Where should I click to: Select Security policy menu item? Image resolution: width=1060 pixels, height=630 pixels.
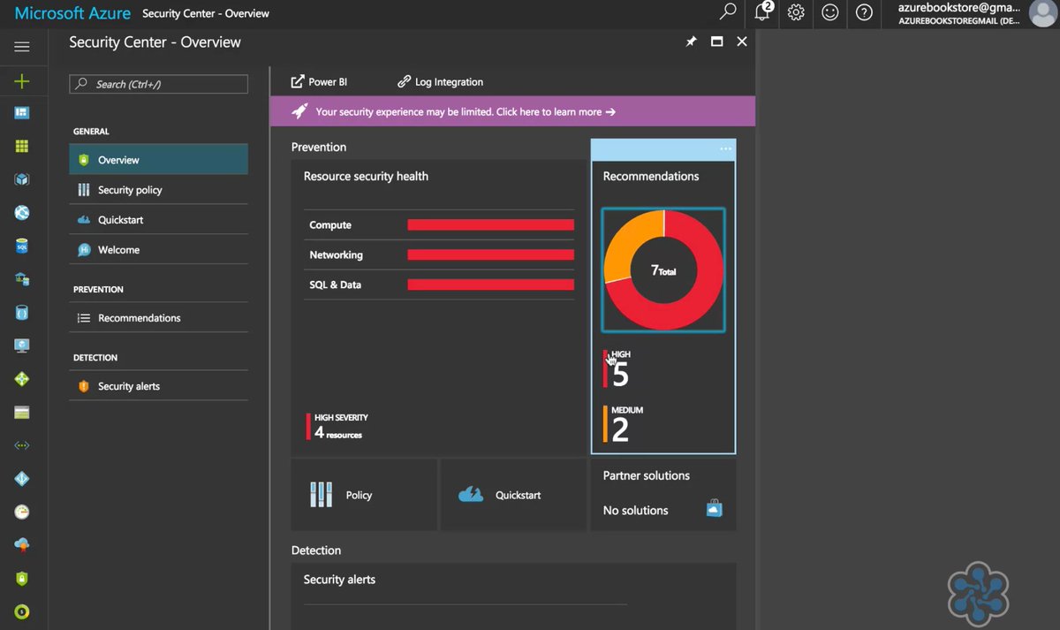159,190
